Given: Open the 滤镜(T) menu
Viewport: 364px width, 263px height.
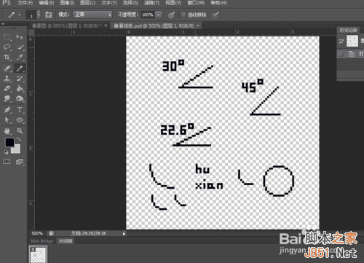Looking at the screenshot, I should tap(151, 3).
